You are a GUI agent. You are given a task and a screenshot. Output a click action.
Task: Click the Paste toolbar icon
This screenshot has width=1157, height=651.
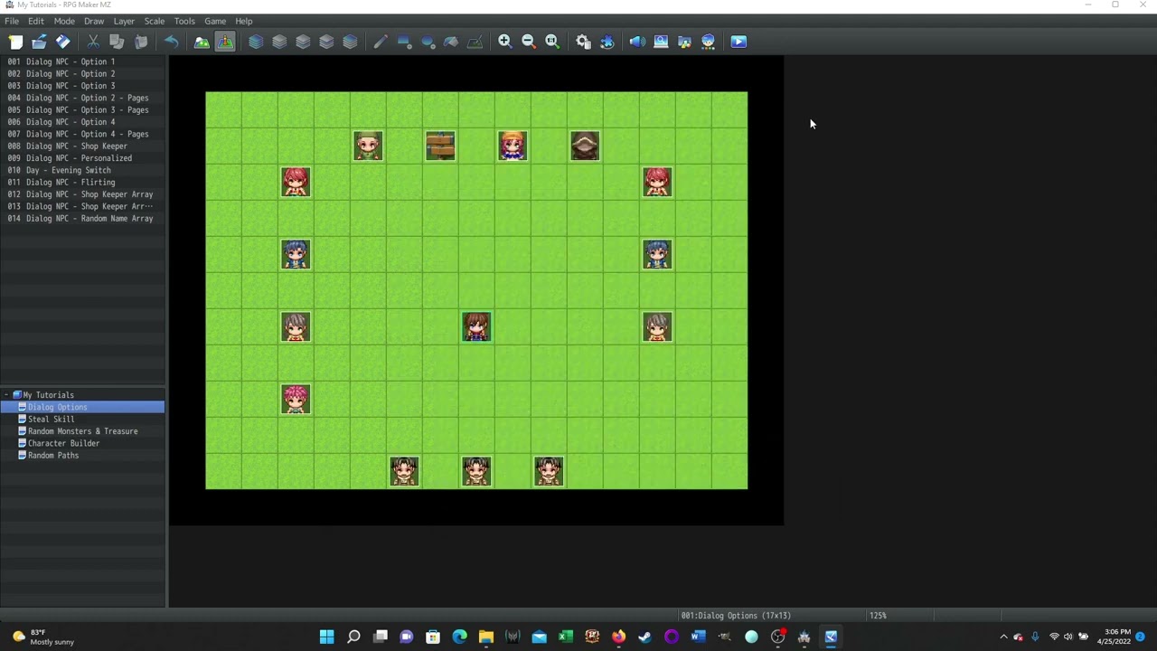coord(140,42)
